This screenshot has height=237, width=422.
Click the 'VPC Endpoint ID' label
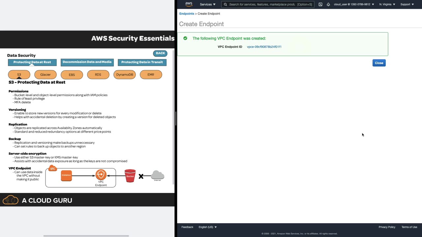point(230,47)
